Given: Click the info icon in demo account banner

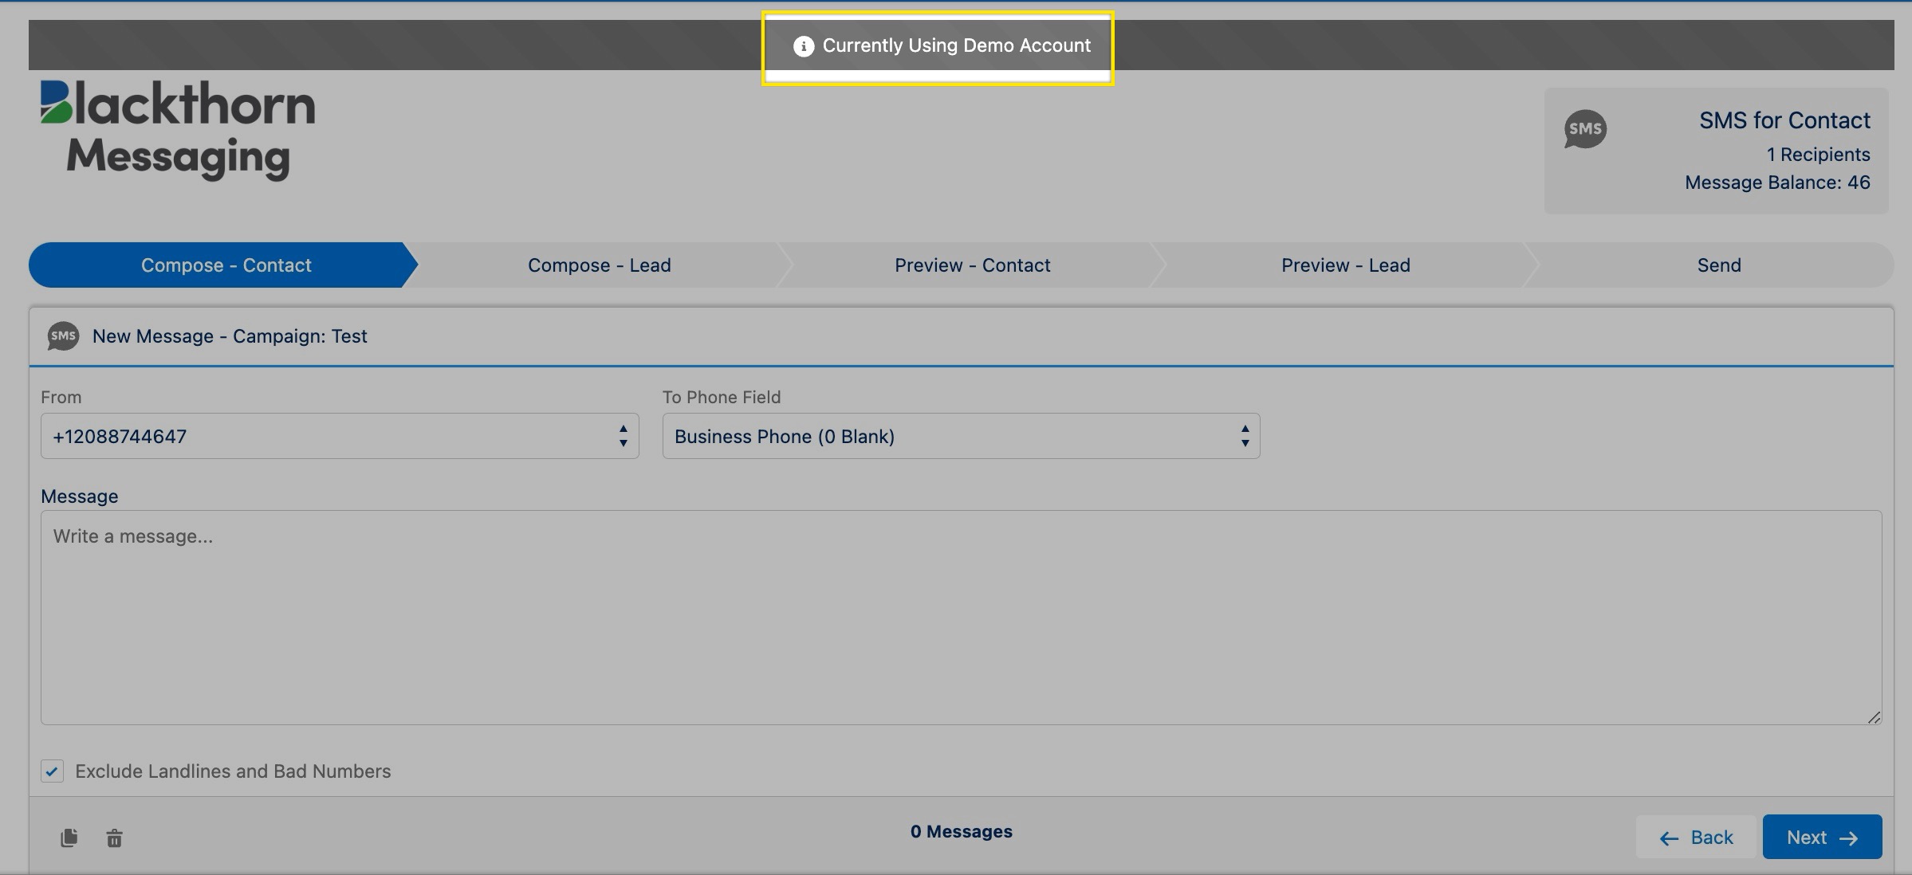Looking at the screenshot, I should (803, 46).
